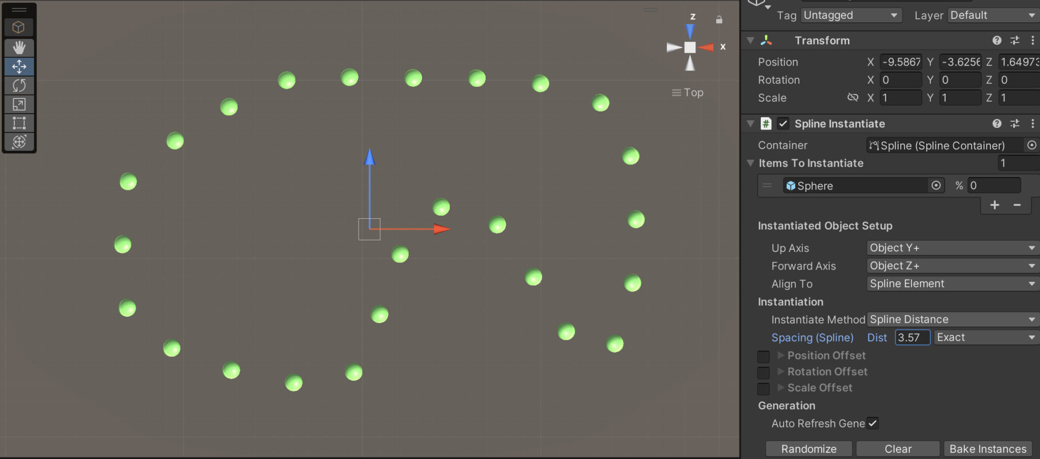The image size is (1040, 459).
Task: Select the Hand tool in the scene toolbar
Action: [x=19, y=48]
